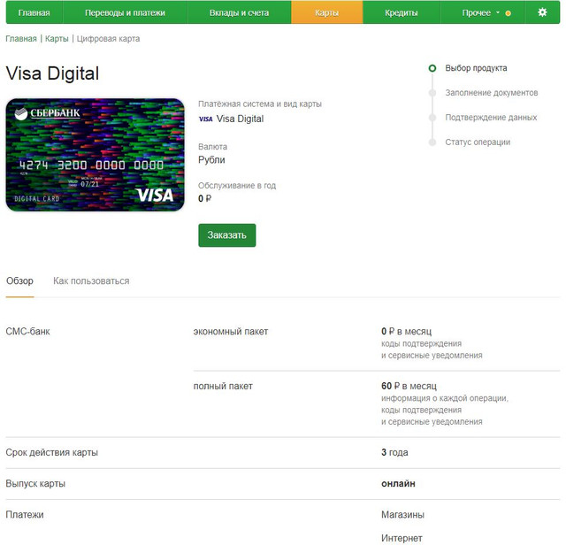Click the Заказать button
Image resolution: width=566 pixels, height=553 pixels.
(x=227, y=235)
